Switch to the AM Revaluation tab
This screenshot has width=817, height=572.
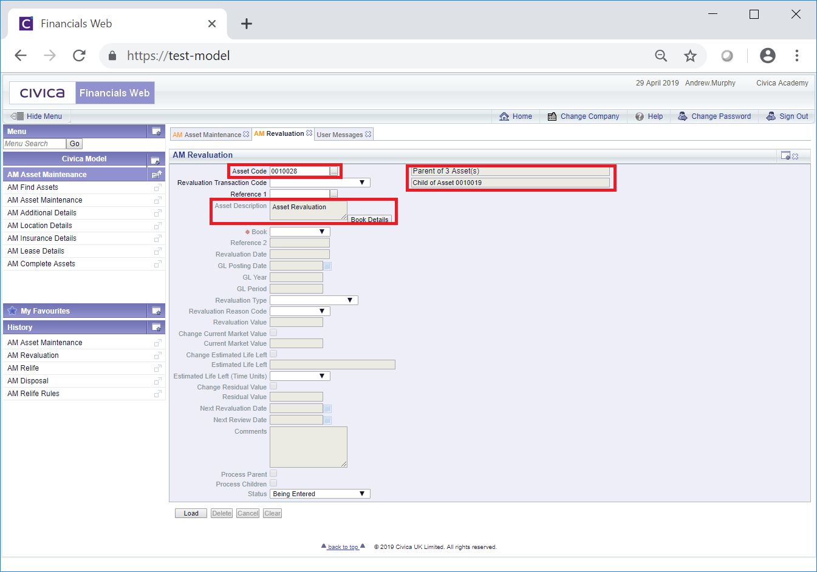pos(279,133)
